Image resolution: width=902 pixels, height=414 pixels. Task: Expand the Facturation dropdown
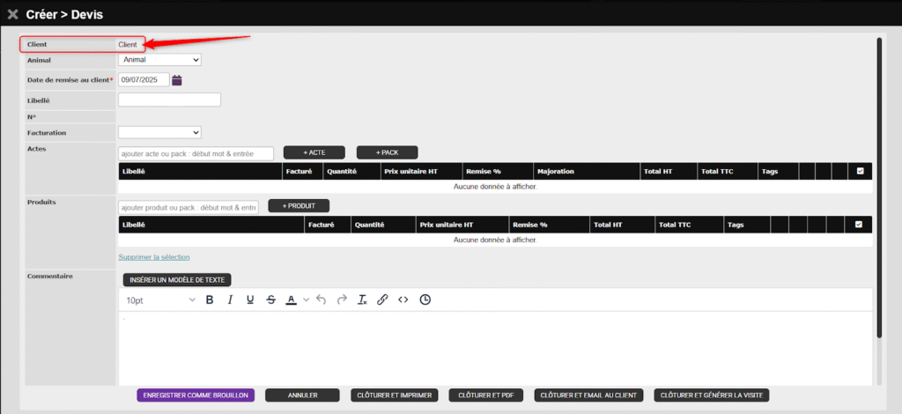click(159, 132)
